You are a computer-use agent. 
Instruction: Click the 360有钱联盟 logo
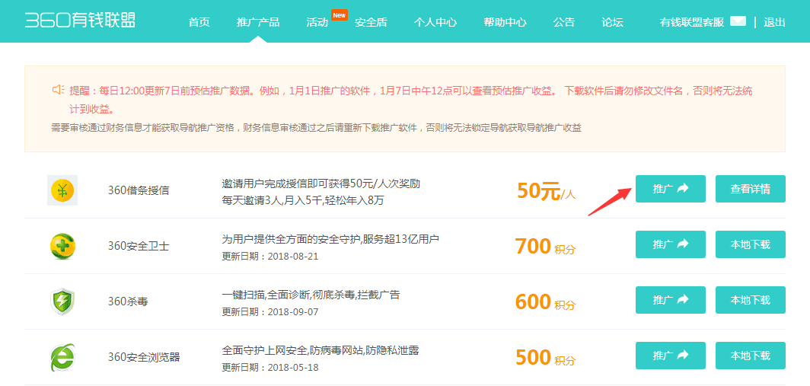click(80, 21)
